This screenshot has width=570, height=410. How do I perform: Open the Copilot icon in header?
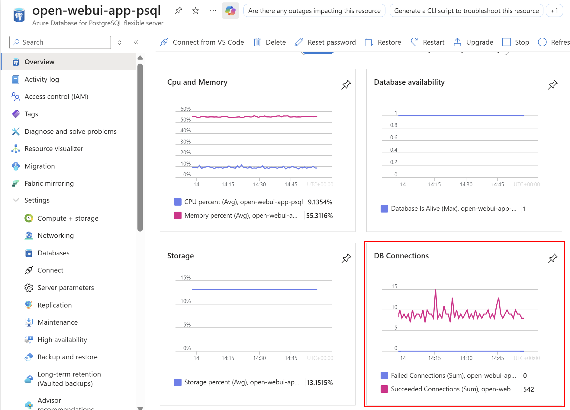[x=230, y=11]
